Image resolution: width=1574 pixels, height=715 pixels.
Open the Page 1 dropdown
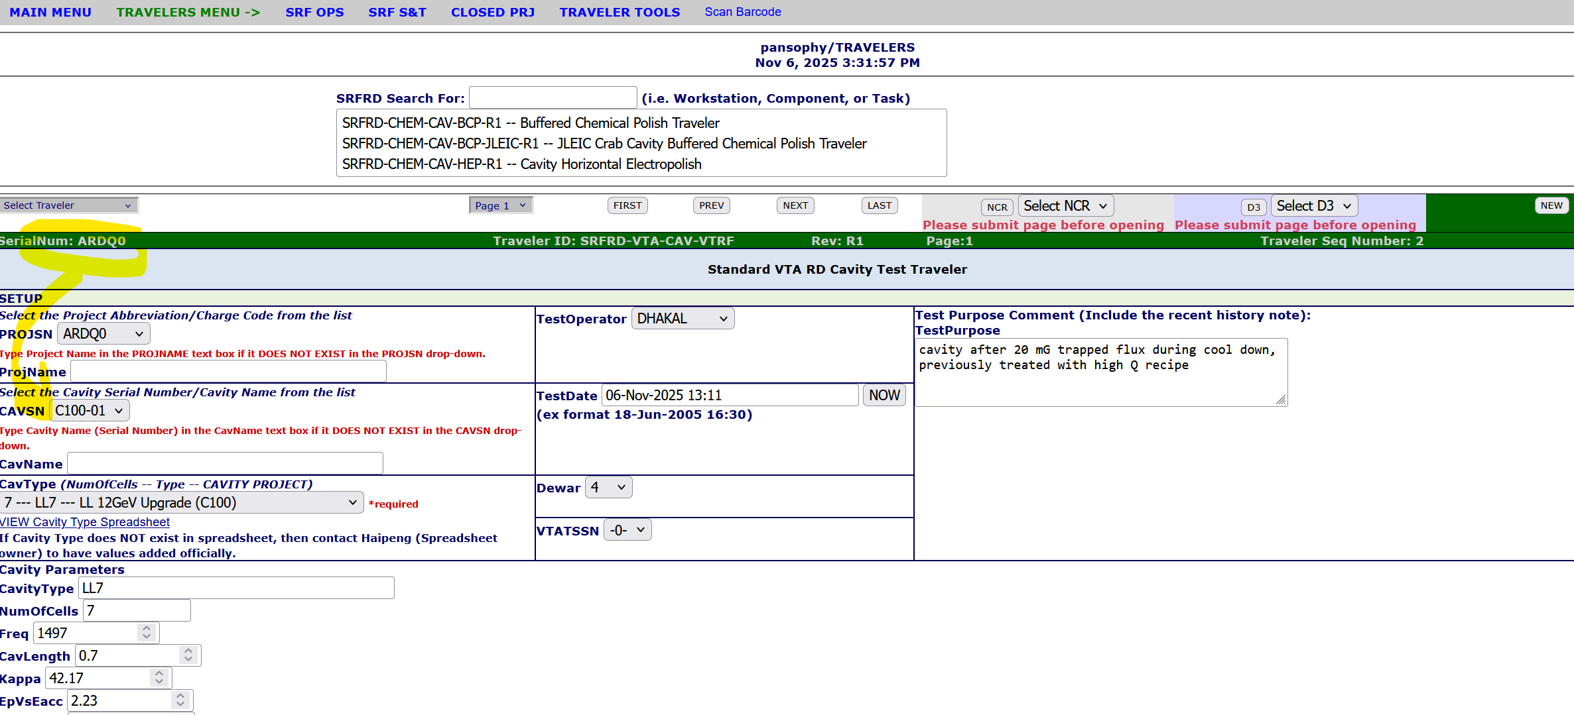point(500,205)
